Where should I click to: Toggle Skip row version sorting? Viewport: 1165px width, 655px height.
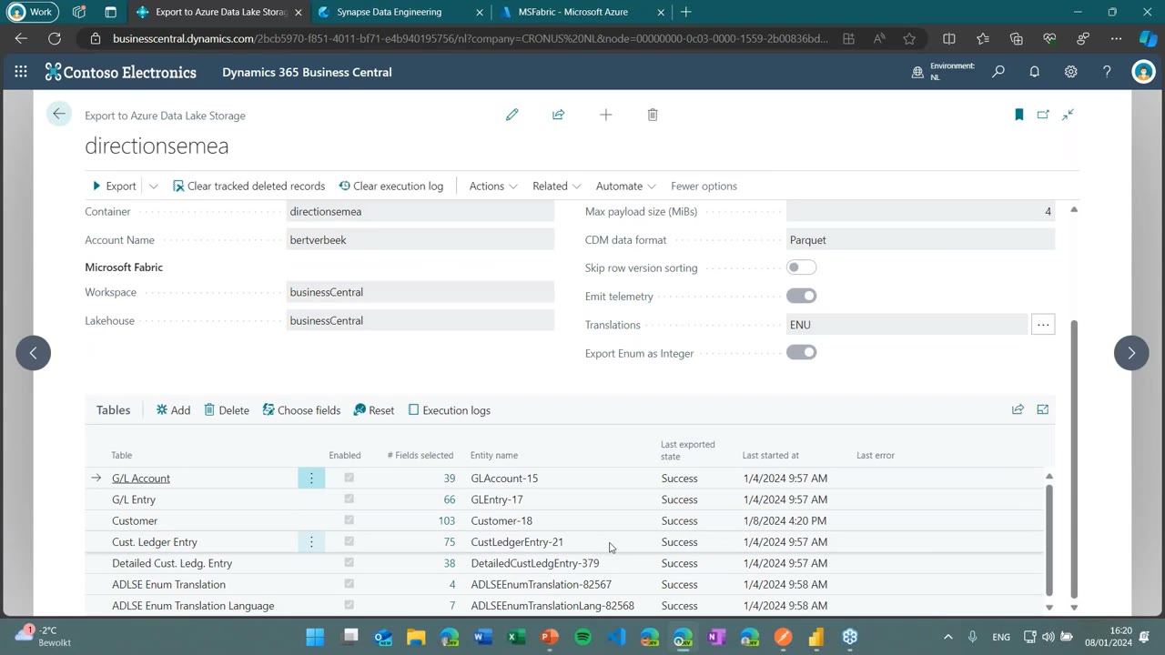coord(802,267)
